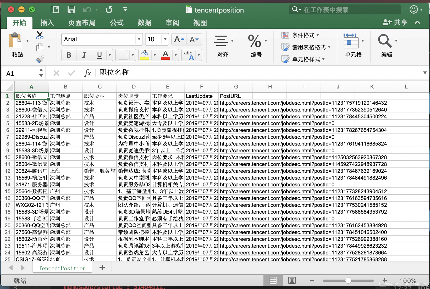Click formula bar text 职位名称
The width and height of the screenshot is (430, 289).
click(114, 72)
